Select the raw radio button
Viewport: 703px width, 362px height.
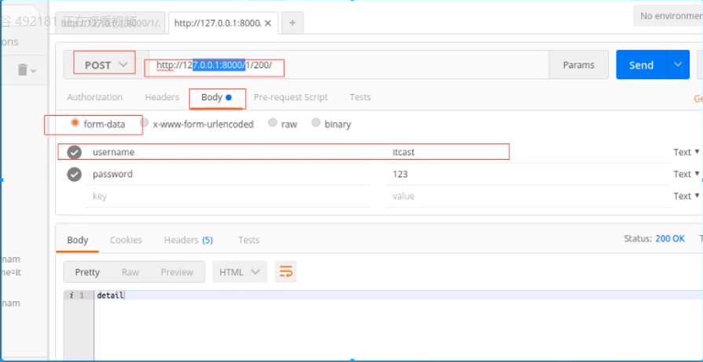(273, 122)
